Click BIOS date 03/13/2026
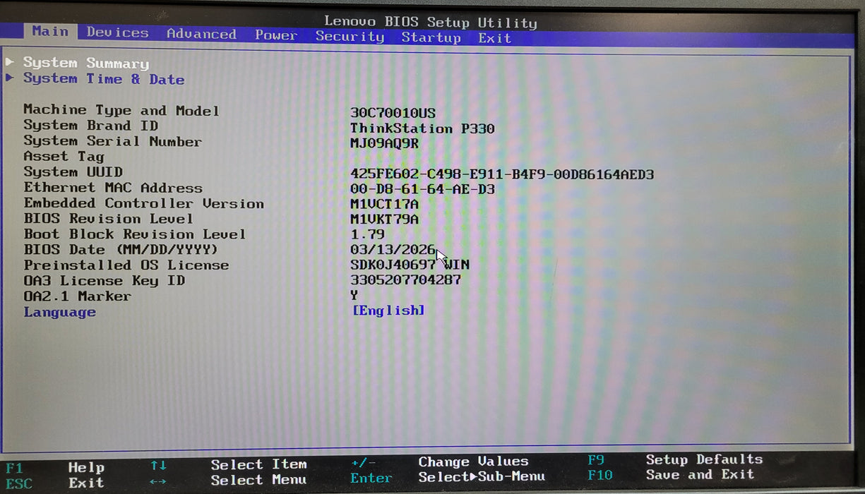Screen dimensions: 865x494 pos(393,250)
